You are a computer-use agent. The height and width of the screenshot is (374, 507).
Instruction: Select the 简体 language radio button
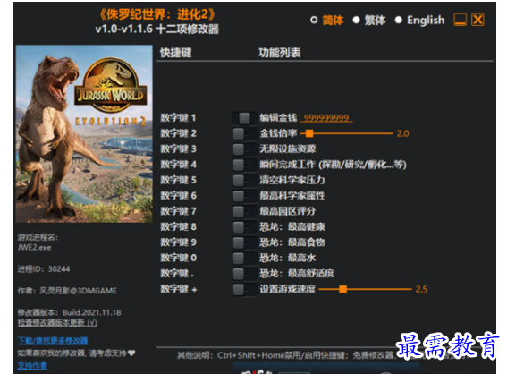[314, 20]
